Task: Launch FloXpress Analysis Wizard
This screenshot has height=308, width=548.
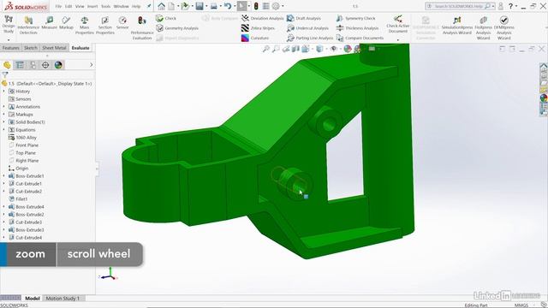Action: coord(483,28)
